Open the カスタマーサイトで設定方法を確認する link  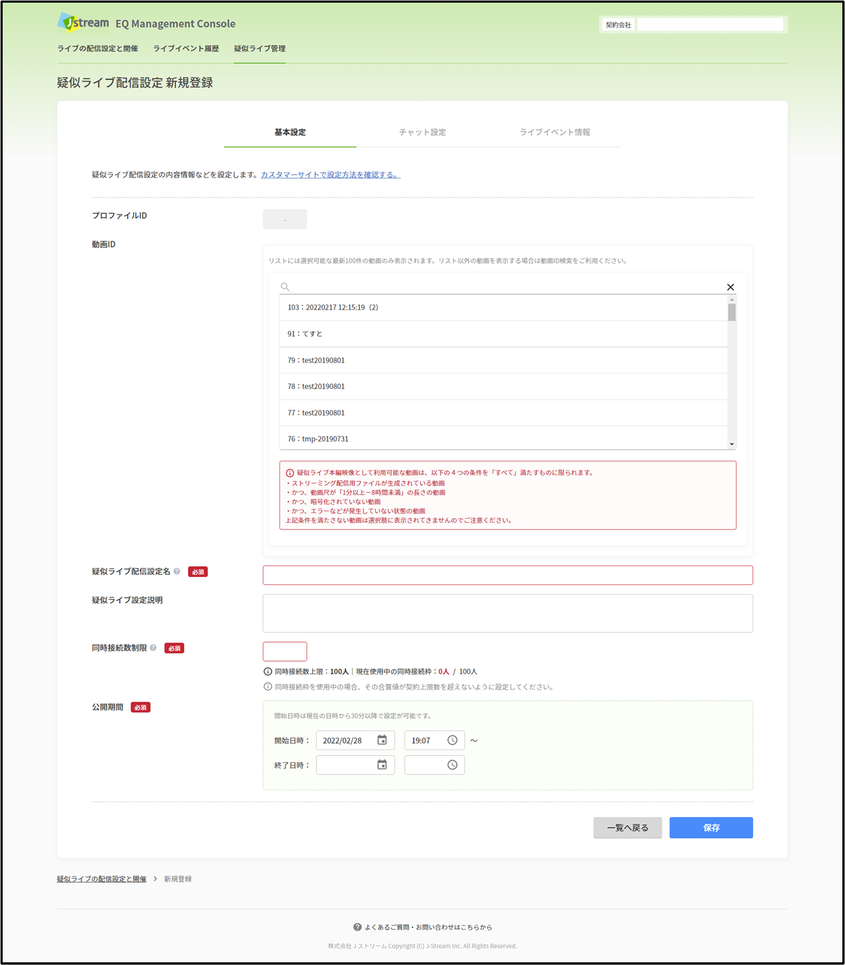tap(331, 175)
